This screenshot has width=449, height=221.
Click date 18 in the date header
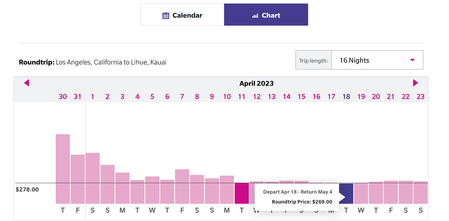coord(346,97)
